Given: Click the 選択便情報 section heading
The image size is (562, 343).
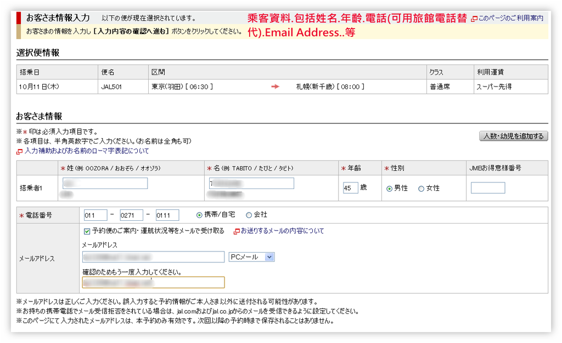Looking at the screenshot, I should coord(38,53).
